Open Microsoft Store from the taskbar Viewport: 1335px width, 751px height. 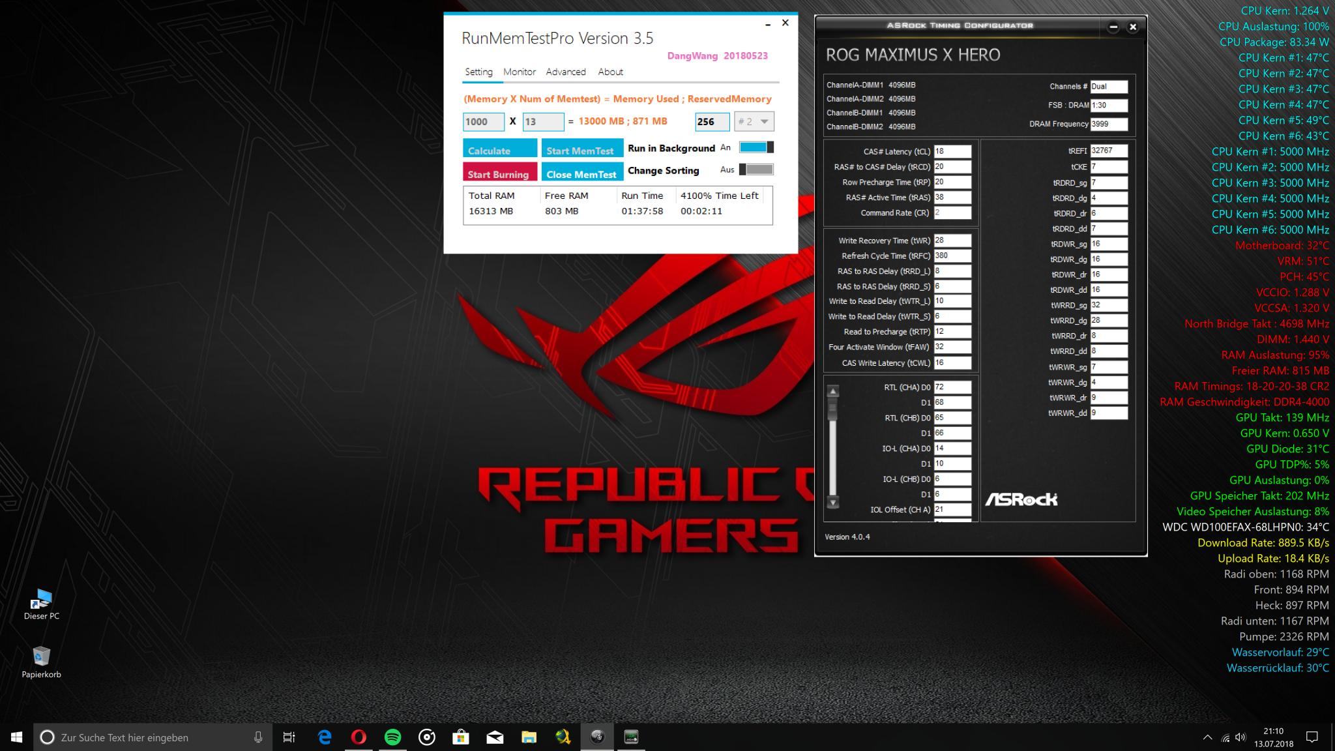461,737
